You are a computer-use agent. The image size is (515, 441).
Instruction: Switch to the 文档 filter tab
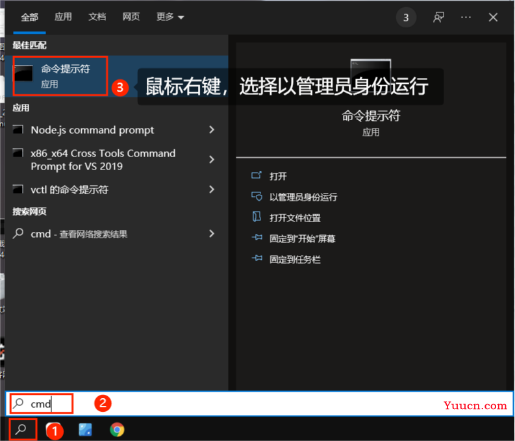97,17
